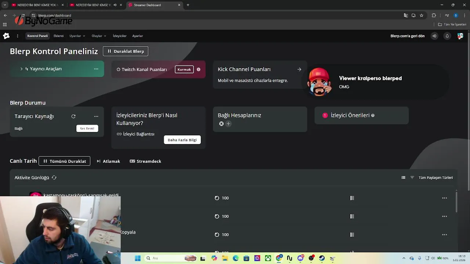The height and width of the screenshot is (264, 470).
Task: Pause Blerp with Duraklat Blerp button
Action: (x=126, y=51)
